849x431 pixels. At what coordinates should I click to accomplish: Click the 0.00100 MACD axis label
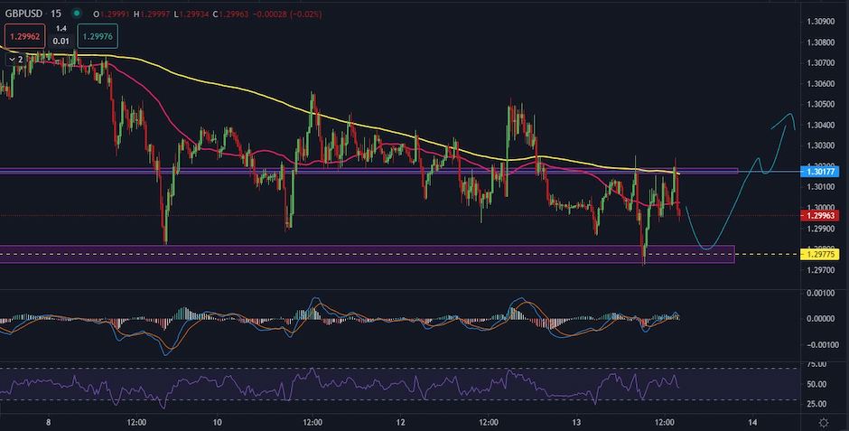(x=819, y=293)
